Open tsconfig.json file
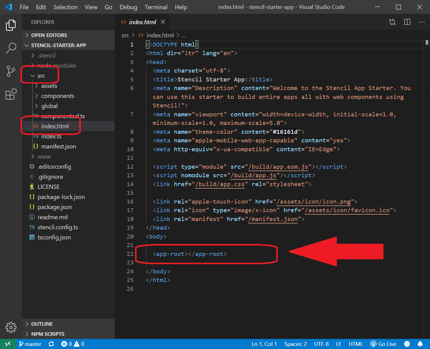 tap(68, 237)
